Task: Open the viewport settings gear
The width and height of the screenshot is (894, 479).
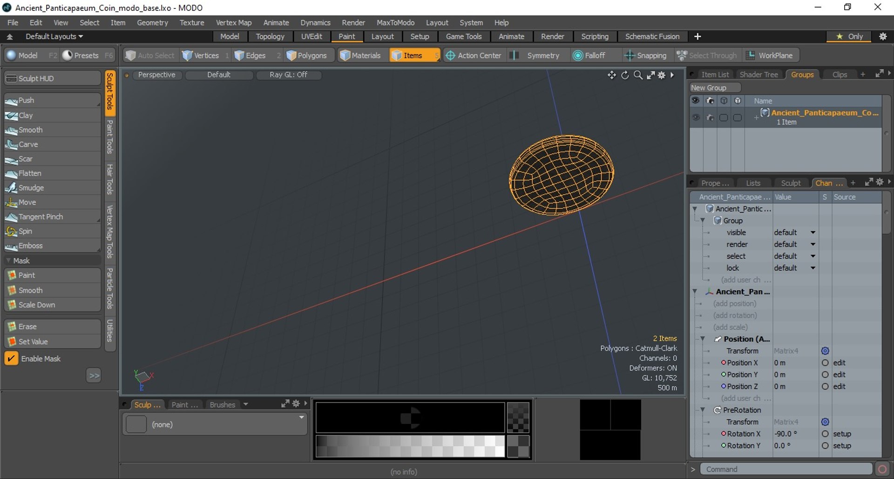Action: (x=662, y=75)
